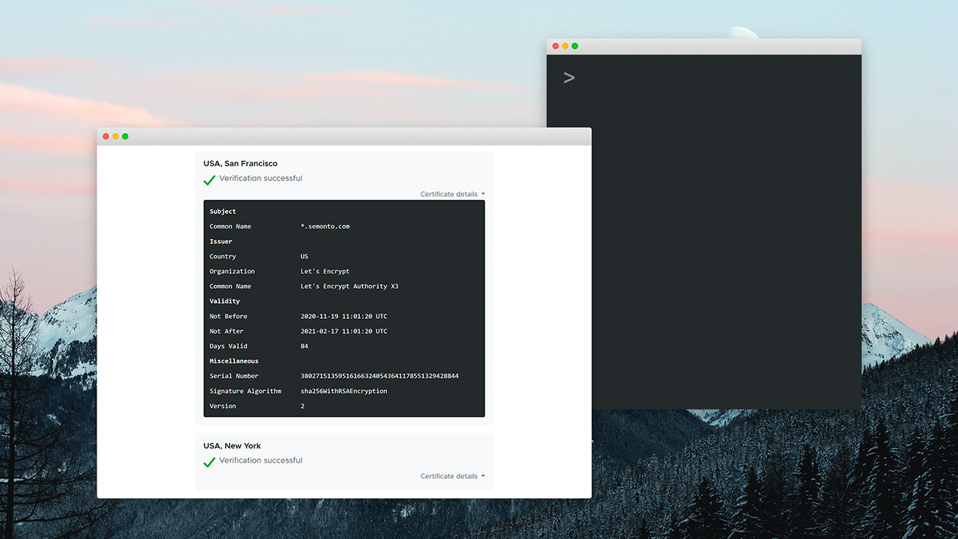The height and width of the screenshot is (539, 958).
Task: Click the *.semonto.com common name value
Action: (325, 226)
